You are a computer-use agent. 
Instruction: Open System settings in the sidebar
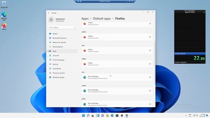pos(62,33)
